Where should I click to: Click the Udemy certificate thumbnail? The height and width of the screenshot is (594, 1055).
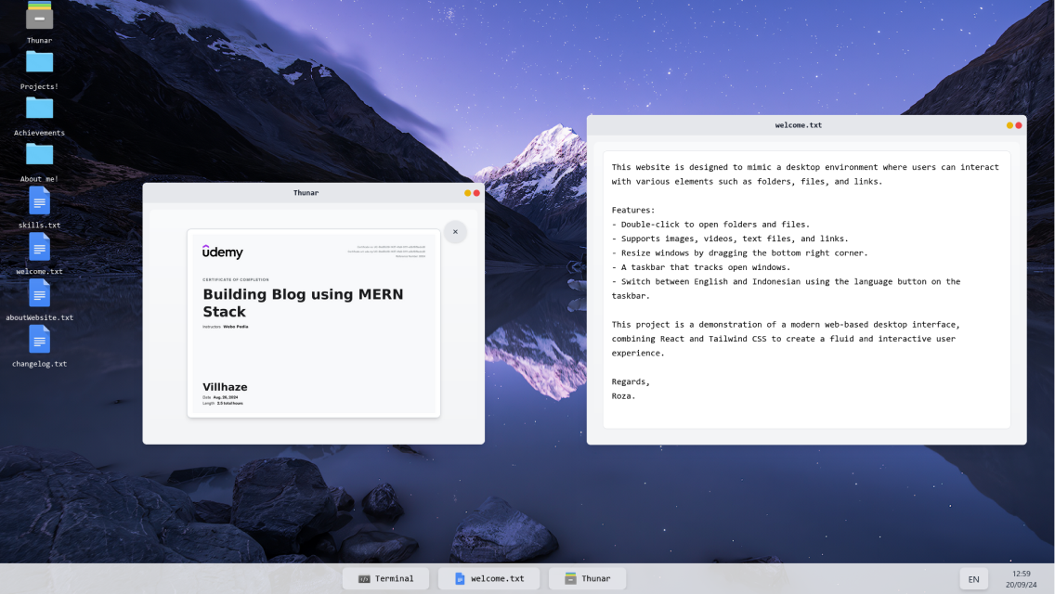coord(313,322)
